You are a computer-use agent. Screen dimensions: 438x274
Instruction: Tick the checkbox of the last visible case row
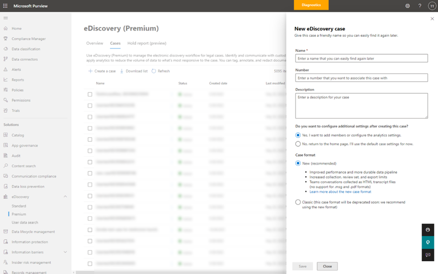pos(90,263)
